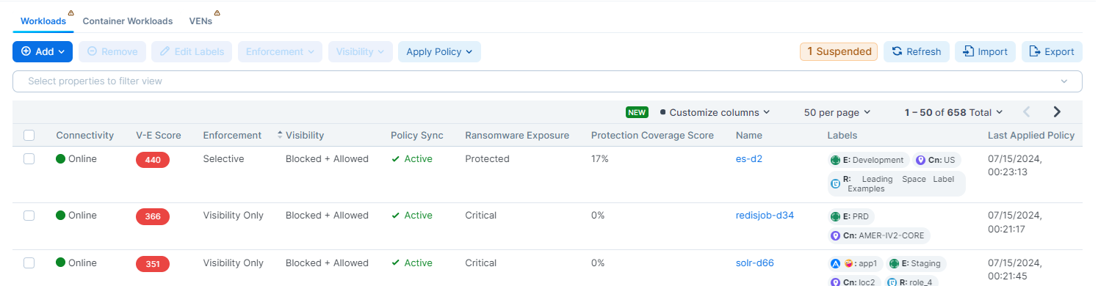The width and height of the screenshot is (1098, 286).
Task: Click the warning icon on Workloads tab
Action: 71,13
